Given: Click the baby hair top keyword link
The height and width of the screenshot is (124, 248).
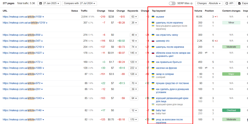Looking at the screenshot, I should pos(161,110).
